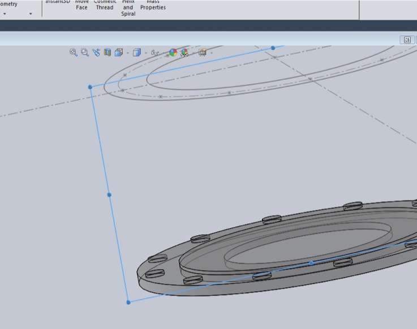Screen dimensions: 417x329
Task: Open Mass Properties
Action: tap(153, 5)
